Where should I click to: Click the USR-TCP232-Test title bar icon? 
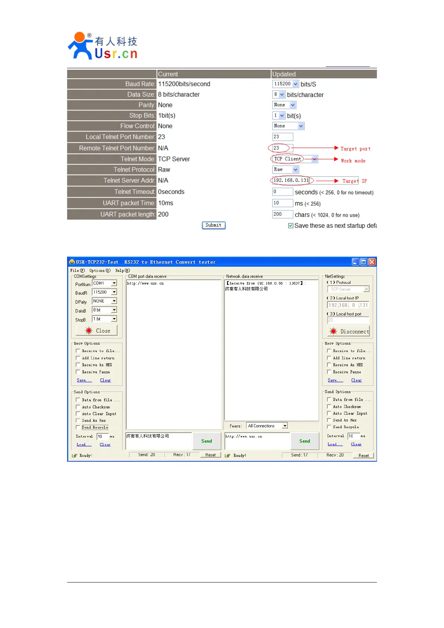pos(72,262)
